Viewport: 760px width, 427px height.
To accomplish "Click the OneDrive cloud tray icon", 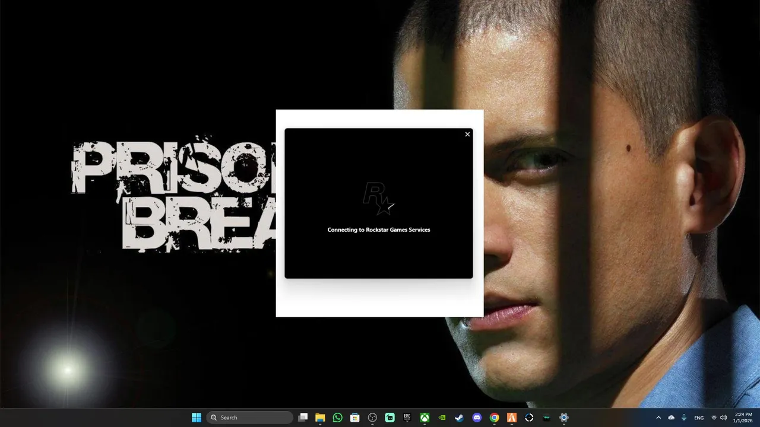I will 672,418.
